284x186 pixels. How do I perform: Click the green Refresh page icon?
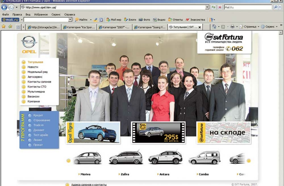tap(214, 7)
